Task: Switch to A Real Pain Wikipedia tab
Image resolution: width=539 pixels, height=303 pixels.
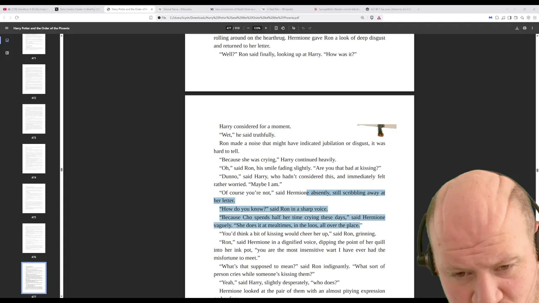Action: [x=285, y=9]
